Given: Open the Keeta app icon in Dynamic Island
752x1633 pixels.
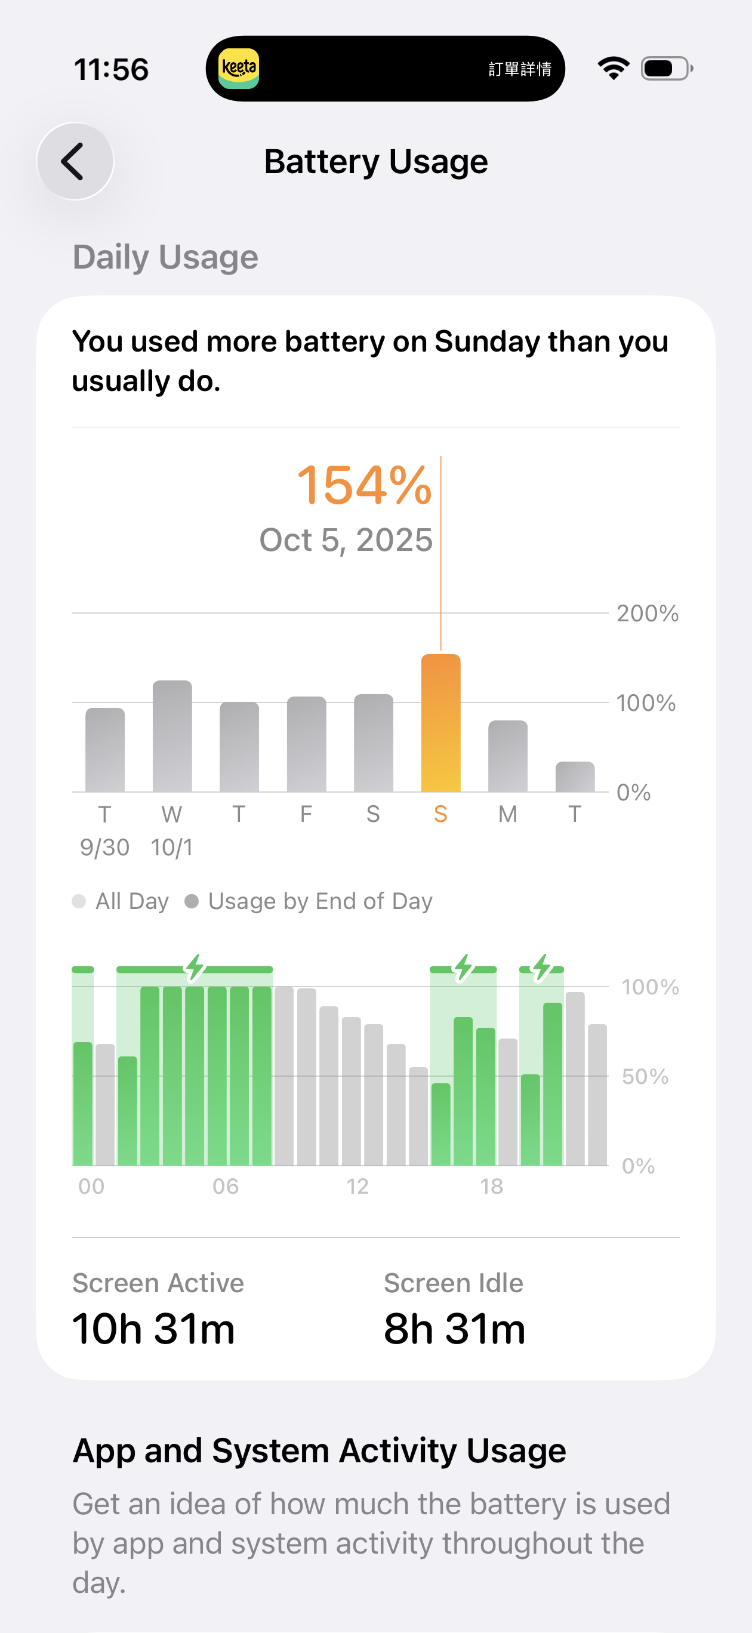Looking at the screenshot, I should [238, 69].
